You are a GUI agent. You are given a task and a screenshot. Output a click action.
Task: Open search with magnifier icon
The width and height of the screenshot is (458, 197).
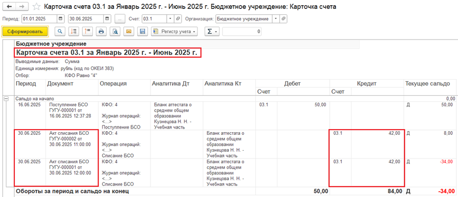click(x=60, y=32)
